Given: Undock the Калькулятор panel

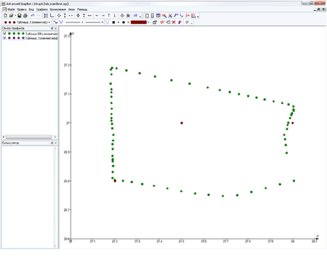Looking at the screenshot, I should point(52,143).
